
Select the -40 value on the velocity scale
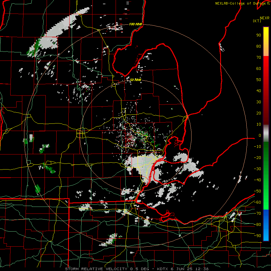pos(257,180)
